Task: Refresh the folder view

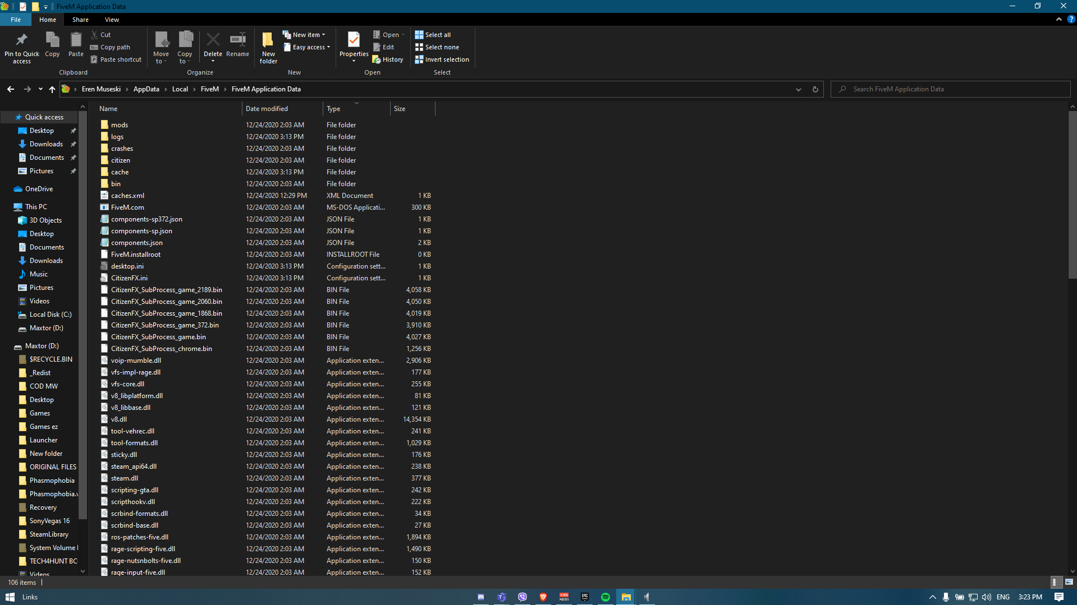Action: pyautogui.click(x=815, y=89)
